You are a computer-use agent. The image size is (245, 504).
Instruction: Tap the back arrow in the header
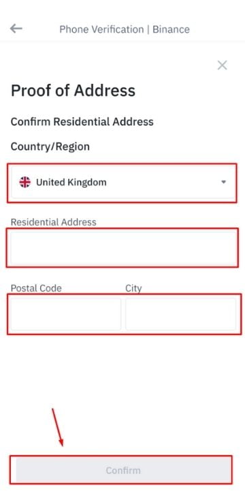click(x=16, y=29)
